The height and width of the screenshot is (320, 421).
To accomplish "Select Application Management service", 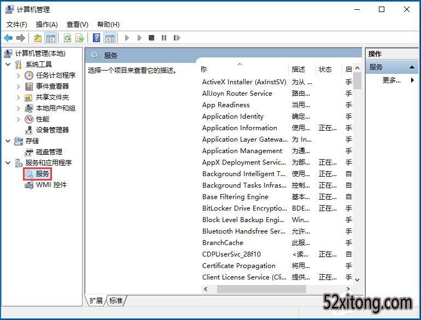I will coord(242,151).
